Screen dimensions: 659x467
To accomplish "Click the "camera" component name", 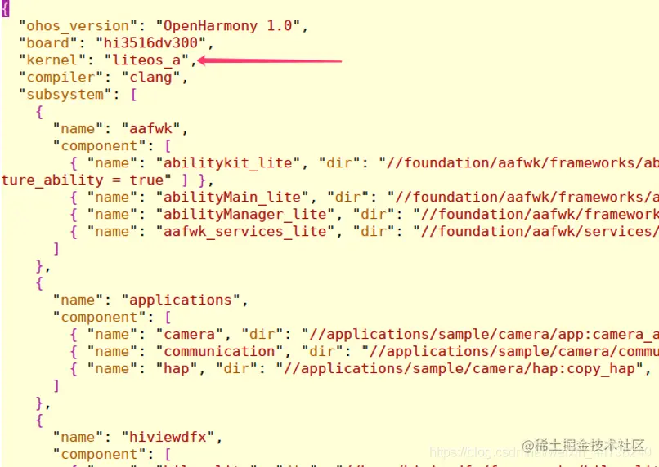I will (x=189, y=335).
